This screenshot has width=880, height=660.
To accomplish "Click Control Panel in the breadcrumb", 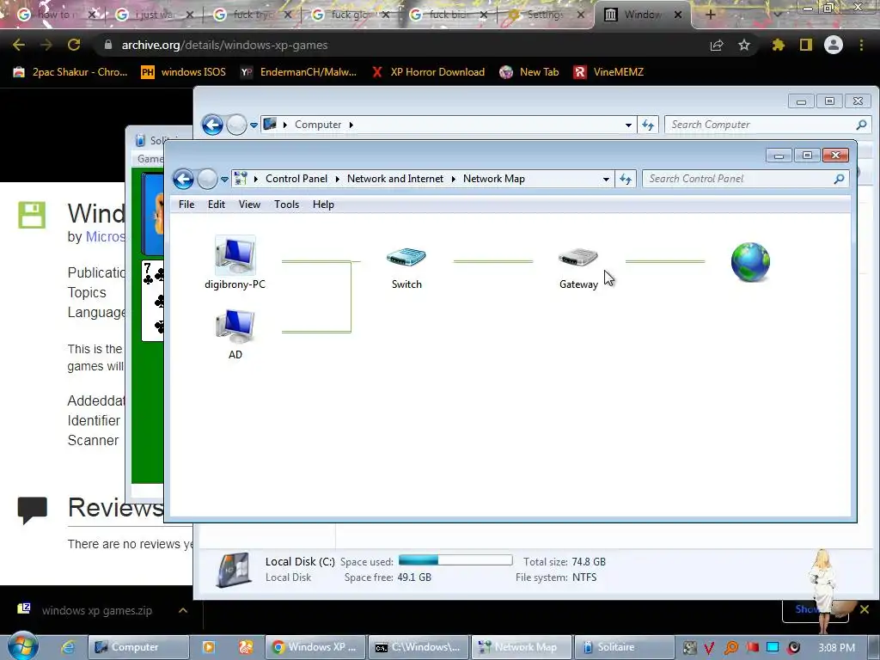I will (x=296, y=179).
